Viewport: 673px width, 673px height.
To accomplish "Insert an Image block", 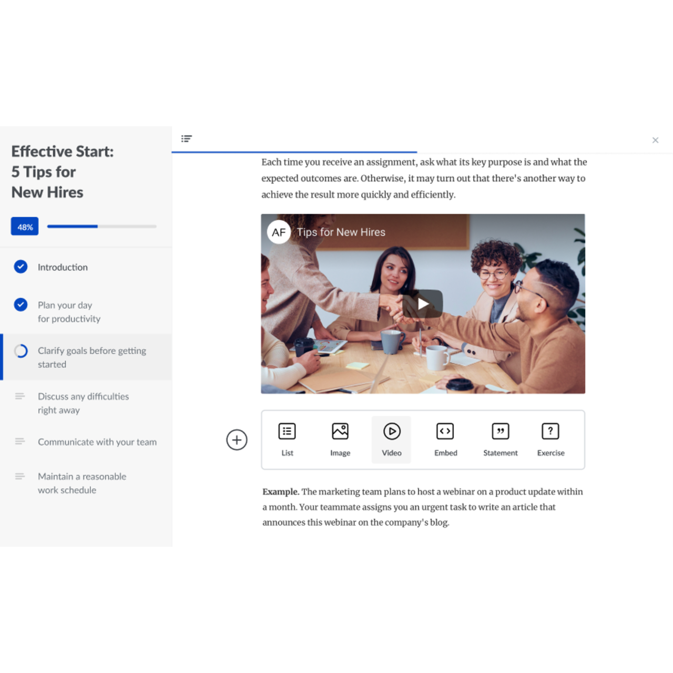I will 340,439.
